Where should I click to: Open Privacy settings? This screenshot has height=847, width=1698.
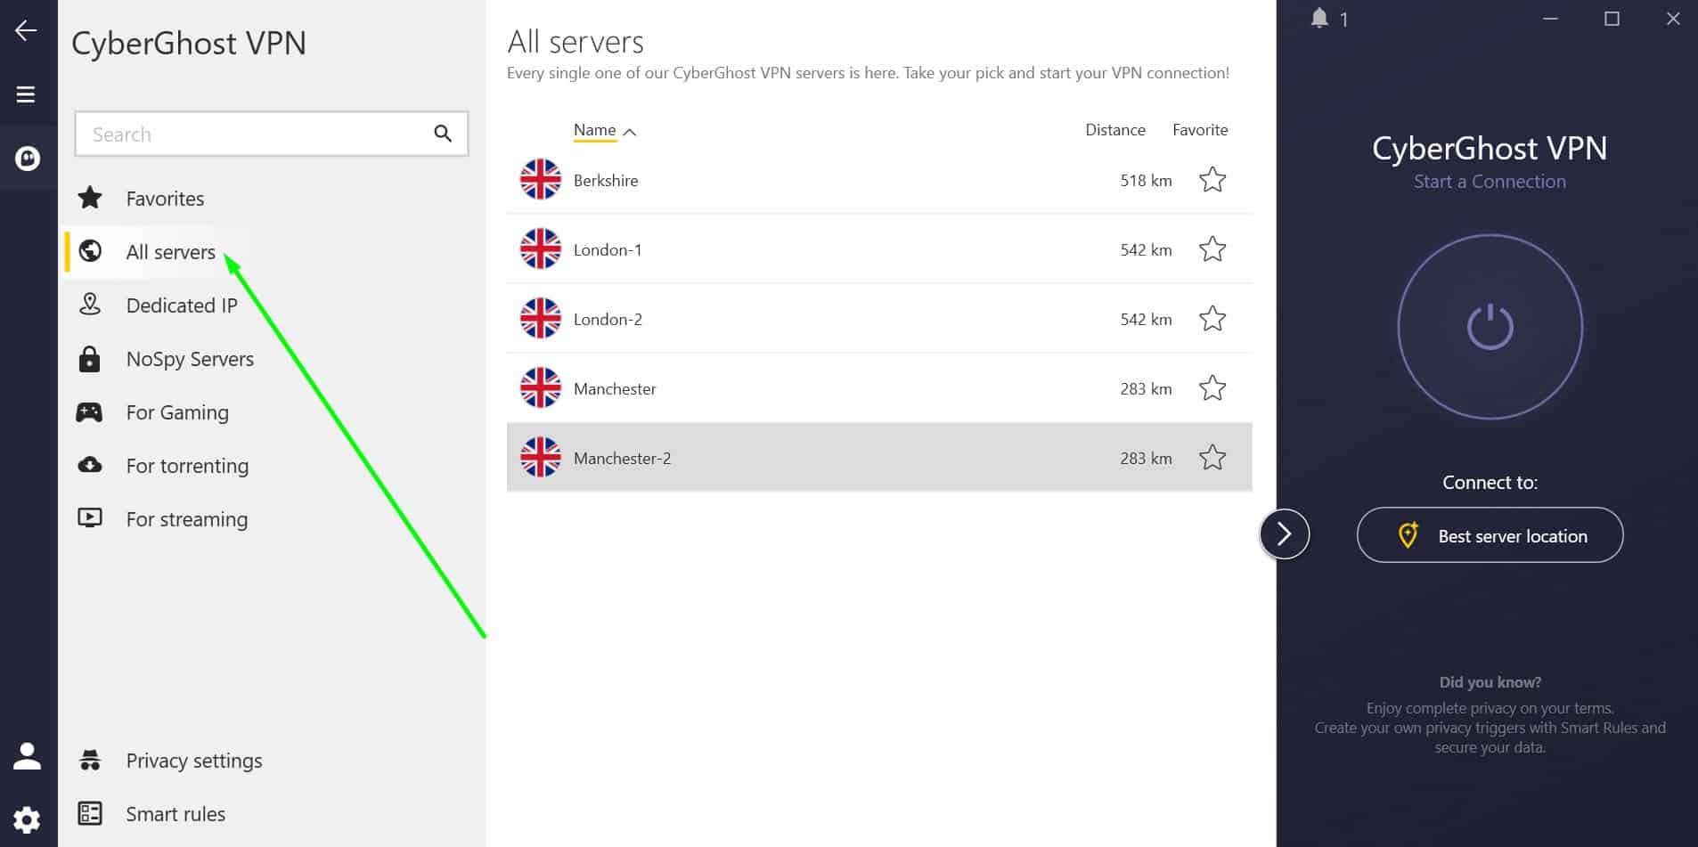coord(194,761)
